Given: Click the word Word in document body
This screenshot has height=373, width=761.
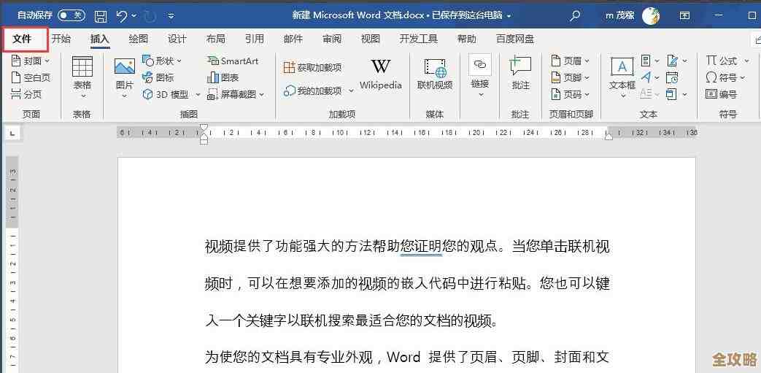Looking at the screenshot, I should point(403,358).
